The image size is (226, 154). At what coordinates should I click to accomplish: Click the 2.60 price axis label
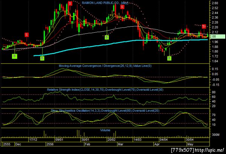click(x=215, y=3)
